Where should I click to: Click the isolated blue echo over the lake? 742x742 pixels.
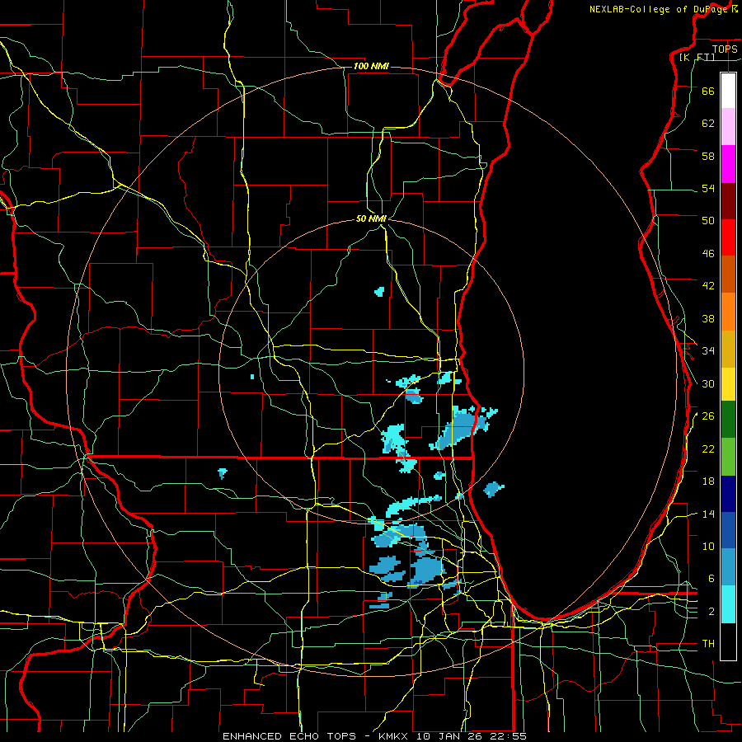tap(494, 489)
